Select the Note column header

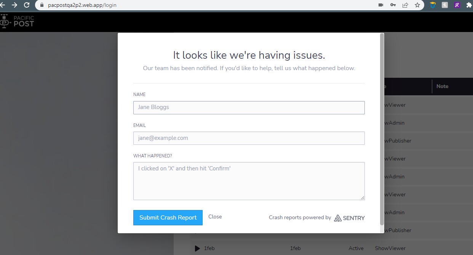[442, 87]
